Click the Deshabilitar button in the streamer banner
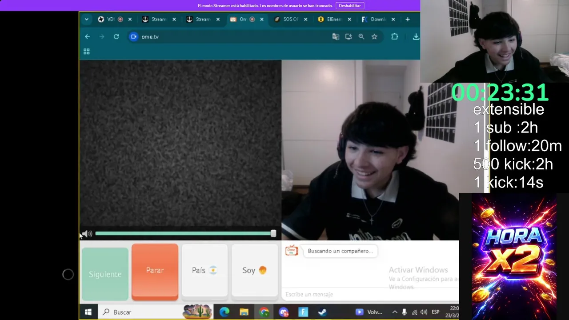 pyautogui.click(x=350, y=6)
